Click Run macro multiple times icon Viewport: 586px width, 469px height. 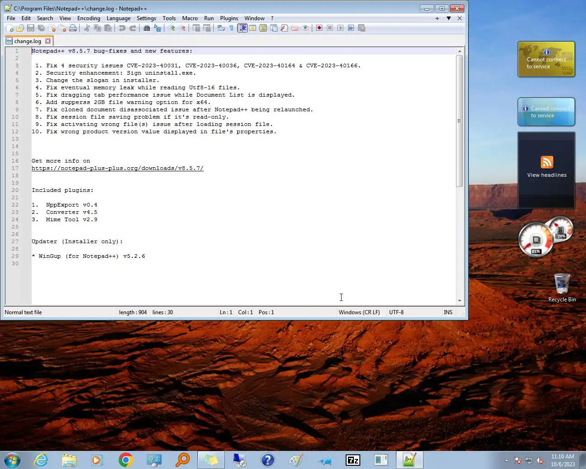click(351, 28)
